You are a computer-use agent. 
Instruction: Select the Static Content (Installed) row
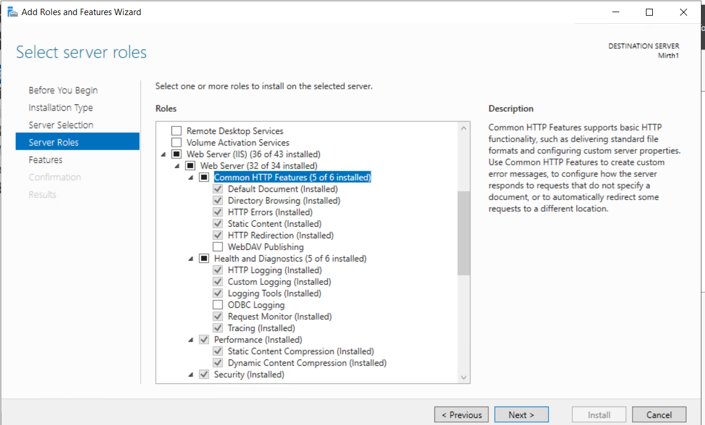(x=275, y=224)
